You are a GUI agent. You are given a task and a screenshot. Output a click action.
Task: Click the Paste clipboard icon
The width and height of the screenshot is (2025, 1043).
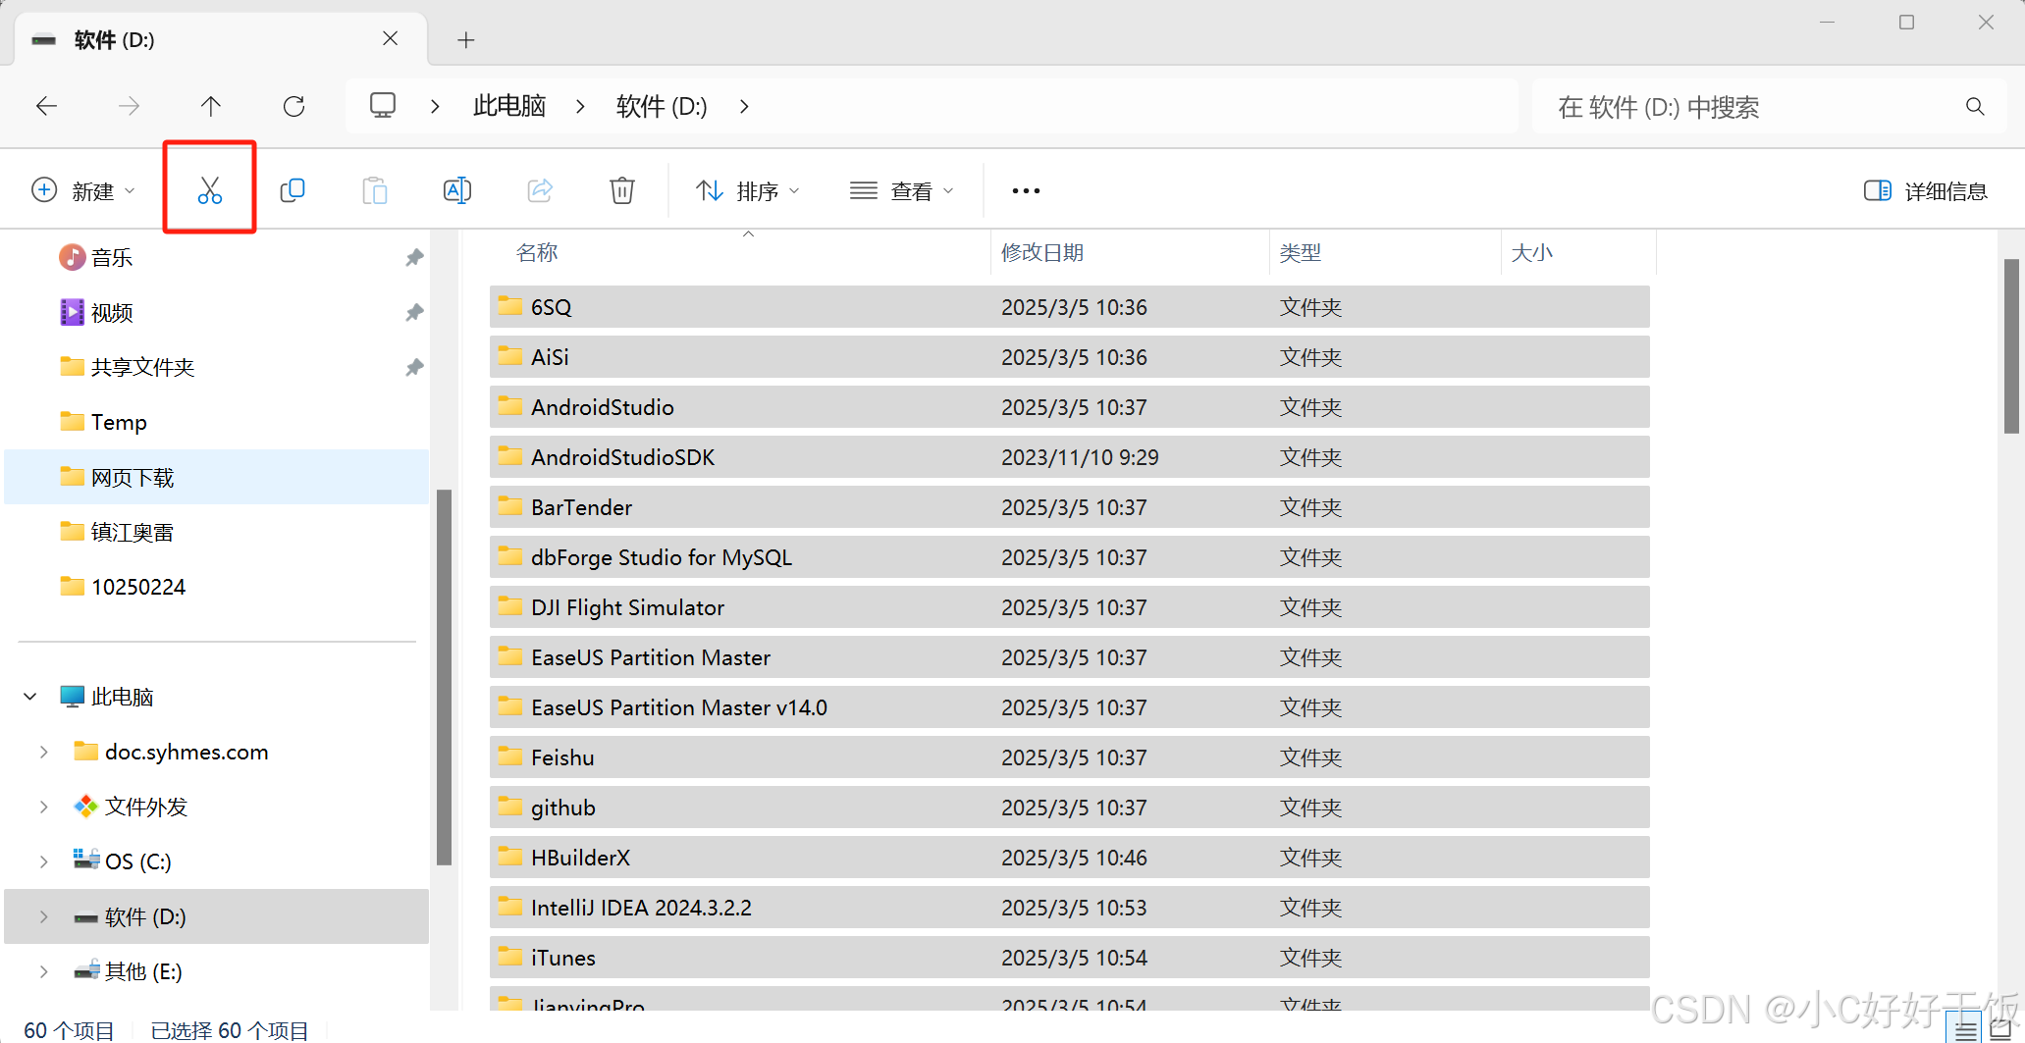375,189
